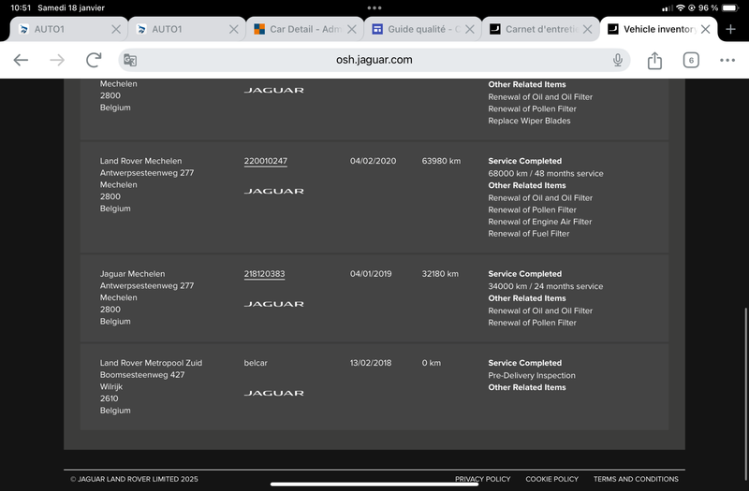The width and height of the screenshot is (749, 491).
Task: Click Land Rover Mechelen dealer name
Action: (140, 161)
